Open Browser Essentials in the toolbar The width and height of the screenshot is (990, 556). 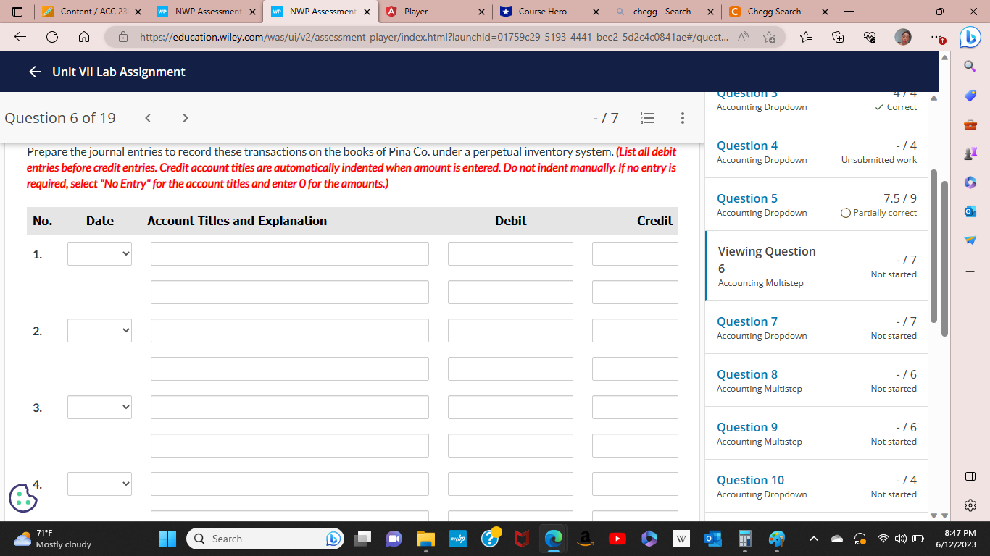point(869,37)
